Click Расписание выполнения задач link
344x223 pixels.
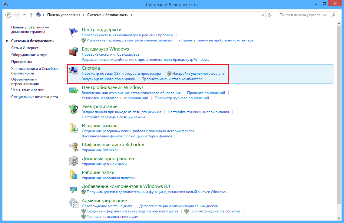(112, 217)
